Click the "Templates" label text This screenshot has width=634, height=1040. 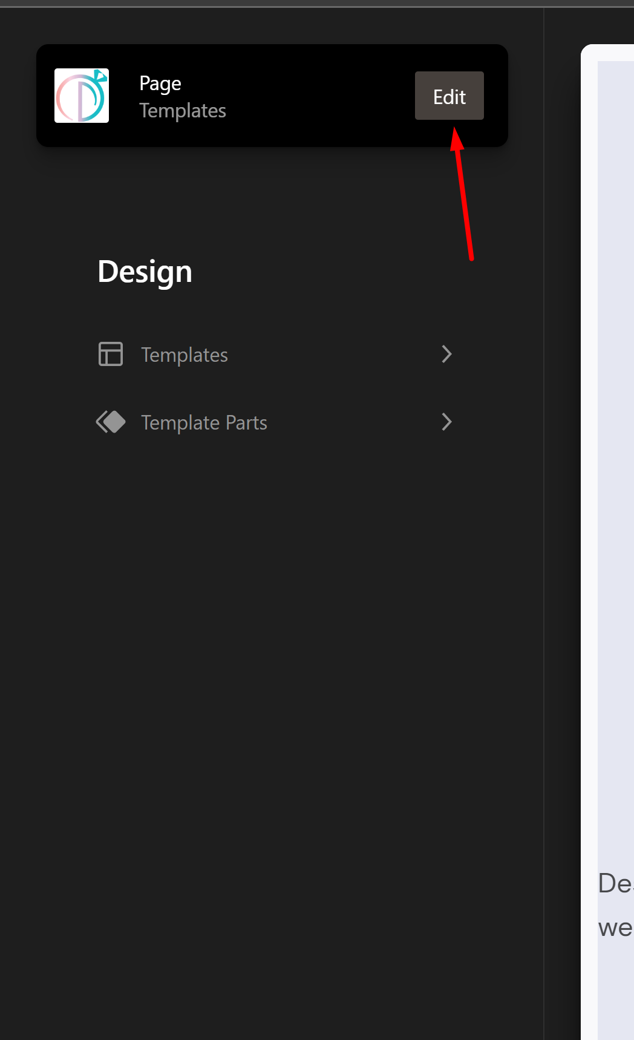(185, 355)
